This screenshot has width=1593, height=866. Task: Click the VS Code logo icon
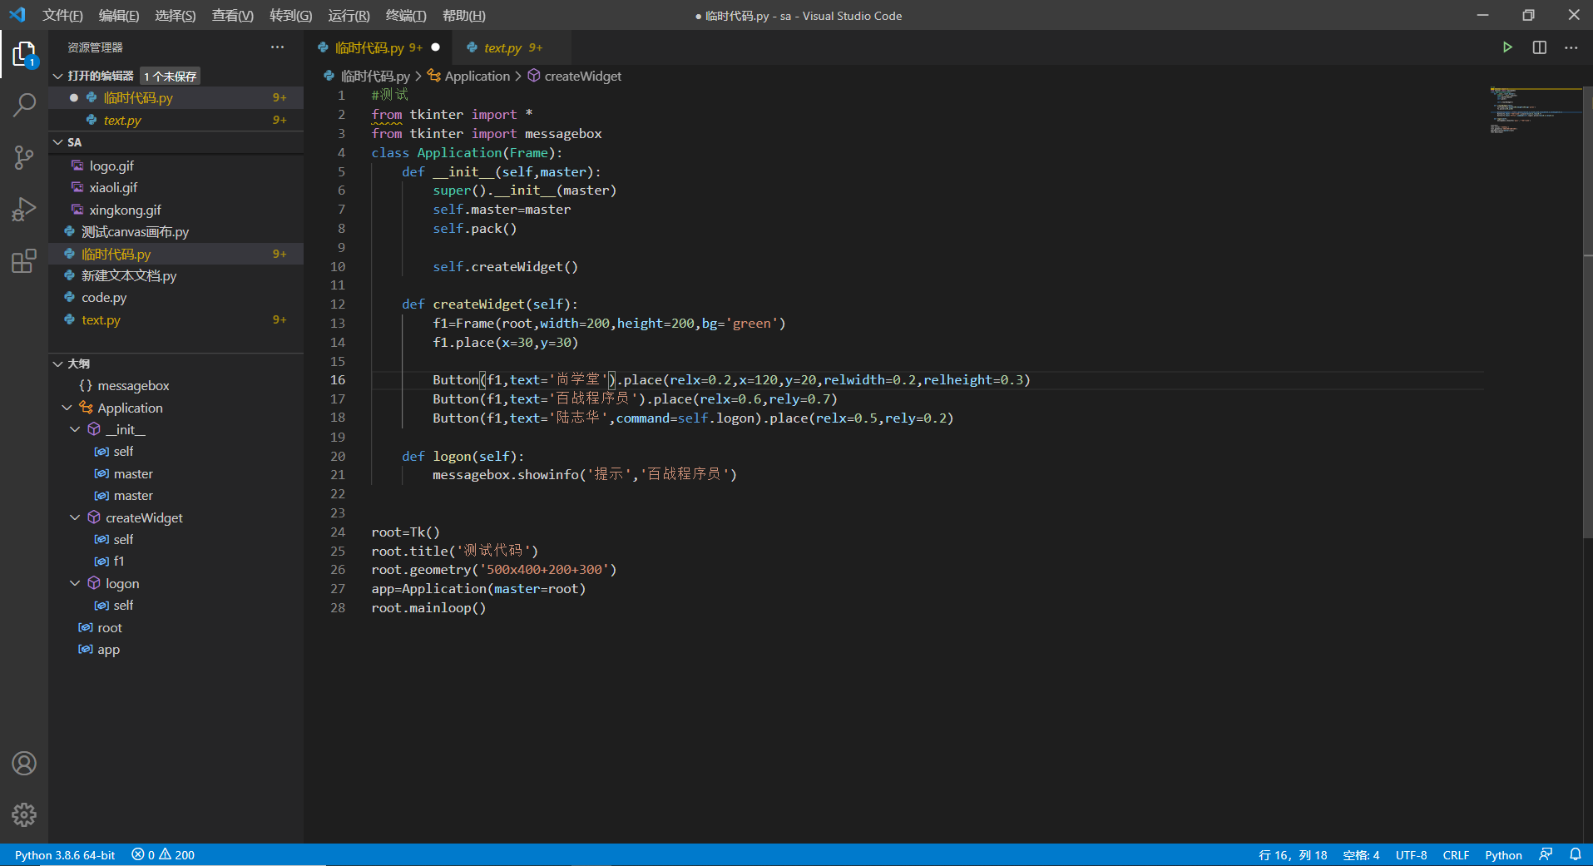pyautogui.click(x=17, y=15)
